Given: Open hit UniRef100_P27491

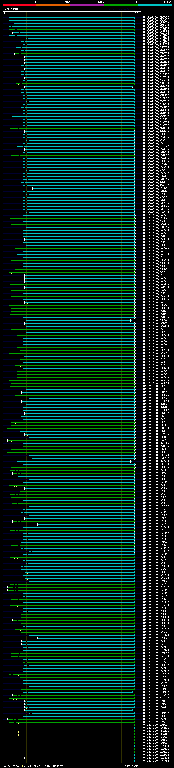Looking at the screenshot, I should [x=156, y=680].
